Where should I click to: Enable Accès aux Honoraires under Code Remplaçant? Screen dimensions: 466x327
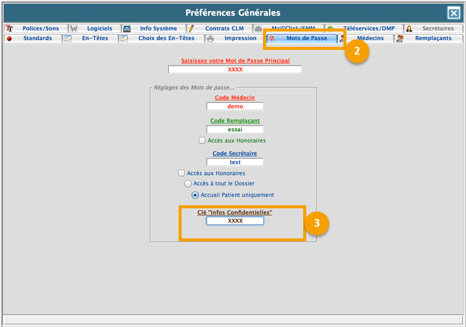pyautogui.click(x=202, y=141)
